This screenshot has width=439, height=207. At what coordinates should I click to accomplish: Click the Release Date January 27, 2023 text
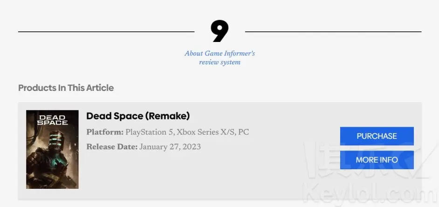pos(144,147)
